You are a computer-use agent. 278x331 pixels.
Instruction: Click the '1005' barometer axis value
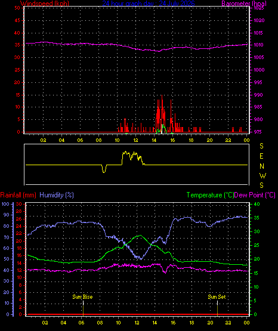click(x=258, y=57)
